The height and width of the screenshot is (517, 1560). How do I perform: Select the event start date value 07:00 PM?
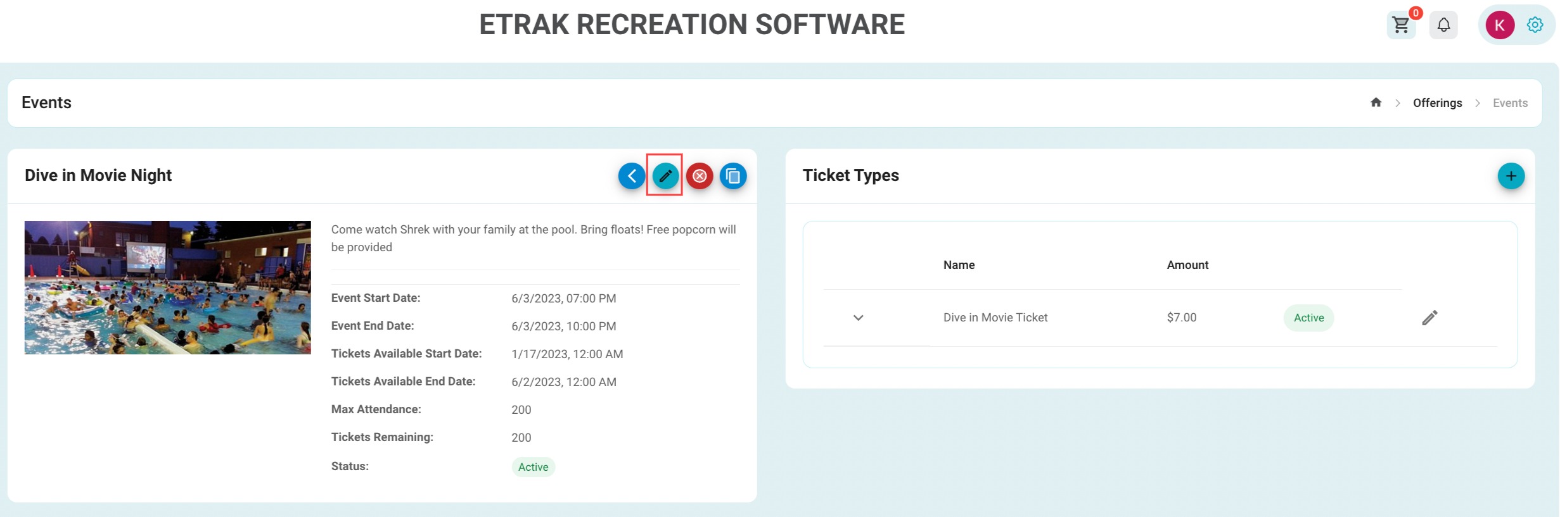[563, 298]
